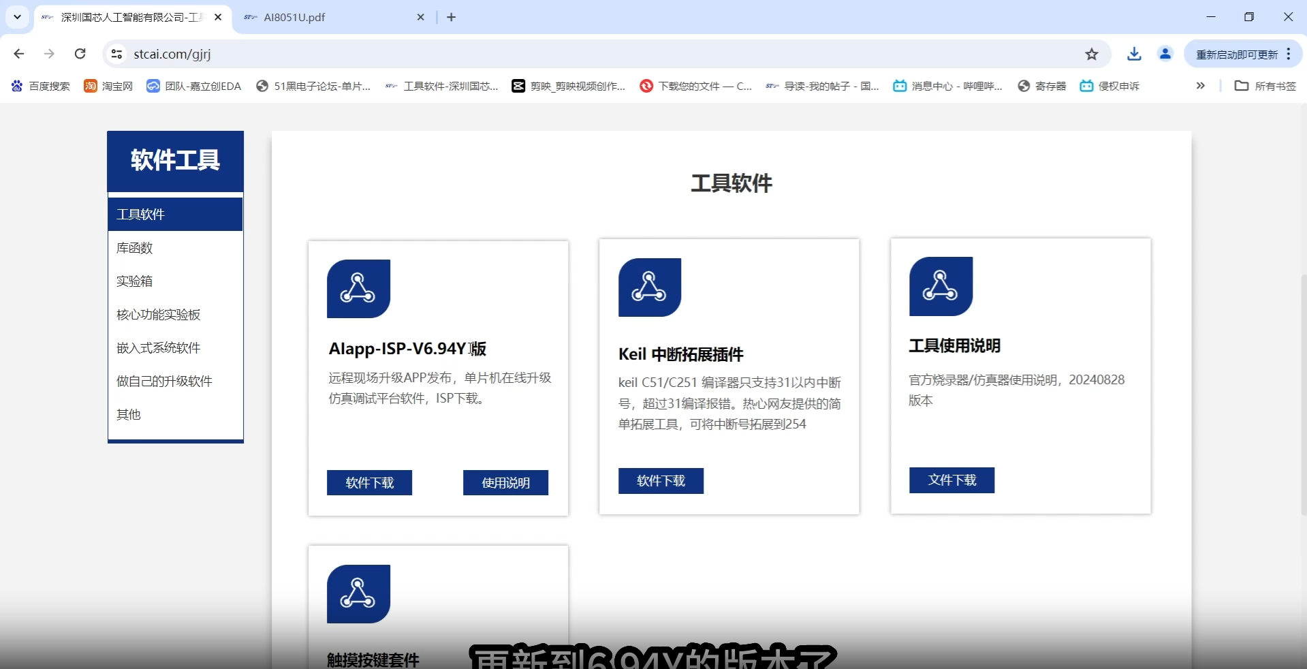This screenshot has width=1307, height=669.
Task: Open the user profile icon
Action: (1165, 54)
